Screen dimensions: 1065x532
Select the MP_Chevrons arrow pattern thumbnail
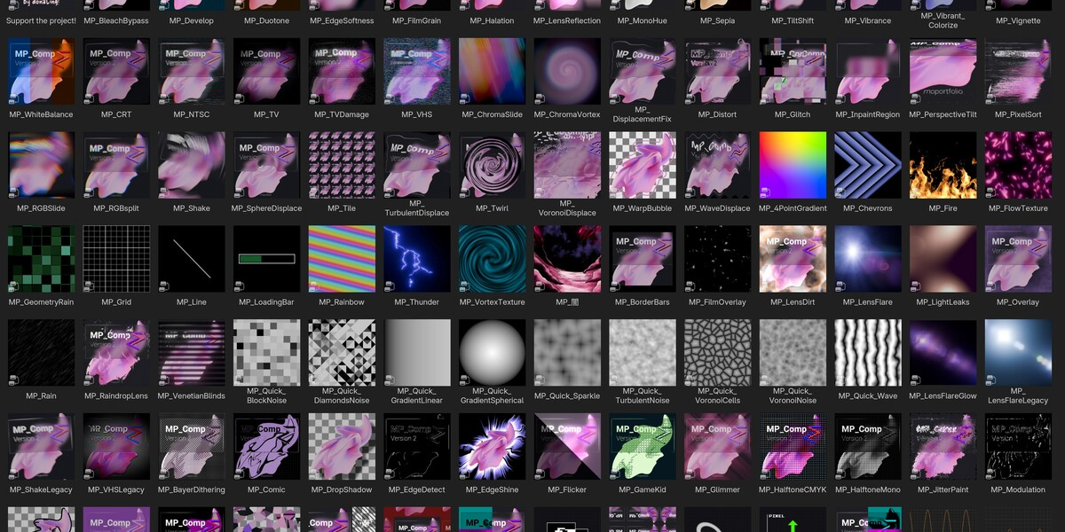coord(868,165)
